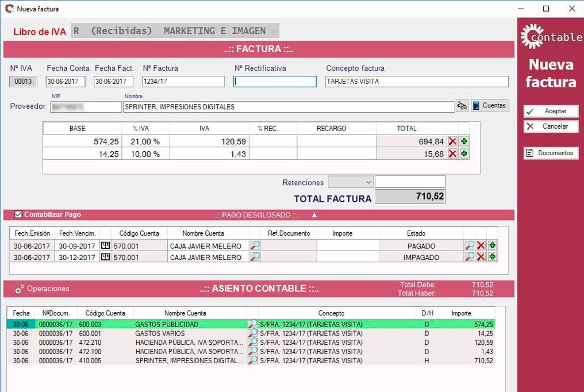This screenshot has width=584, height=392.
Task: Minimize the Nueva factura window
Action: point(521,9)
